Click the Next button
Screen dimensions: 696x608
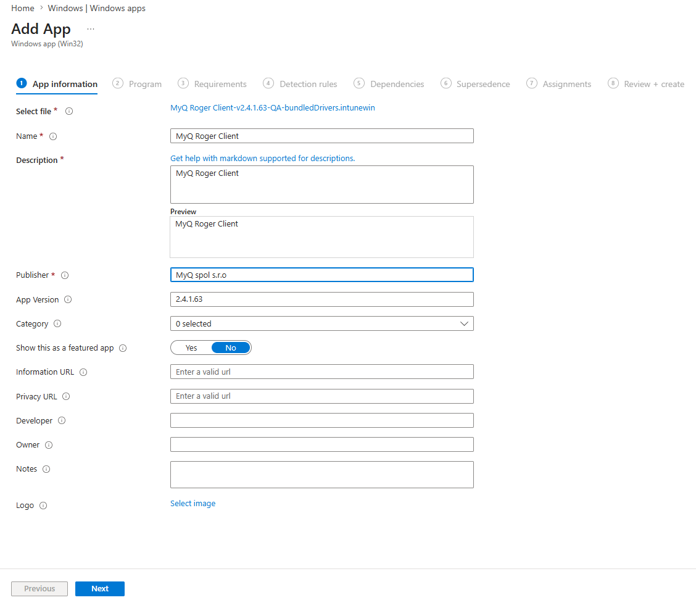point(100,589)
